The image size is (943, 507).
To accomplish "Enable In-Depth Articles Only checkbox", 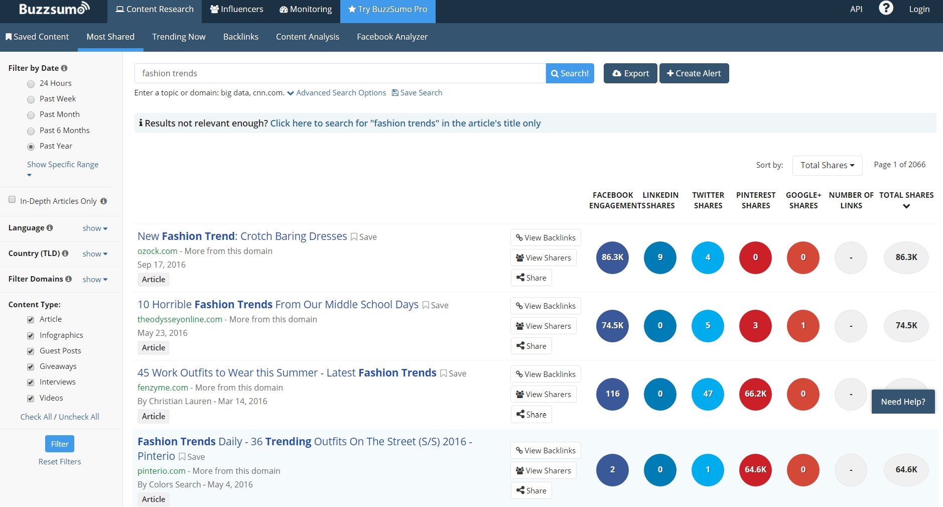I will pyautogui.click(x=12, y=200).
